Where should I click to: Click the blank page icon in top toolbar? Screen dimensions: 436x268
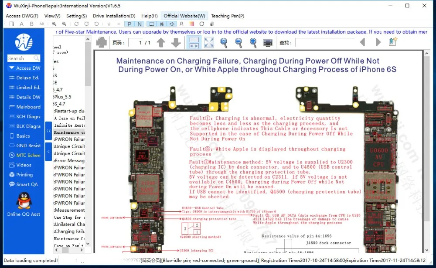pyautogui.click(x=12, y=24)
